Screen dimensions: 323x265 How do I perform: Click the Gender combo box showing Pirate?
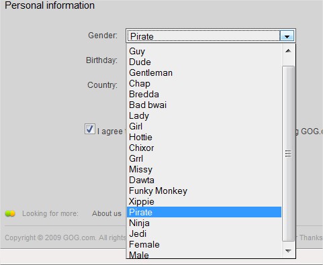(211, 36)
